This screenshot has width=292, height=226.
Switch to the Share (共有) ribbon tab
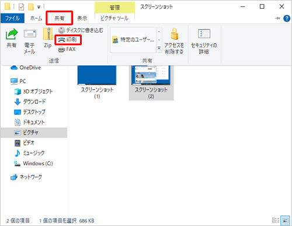[59, 18]
